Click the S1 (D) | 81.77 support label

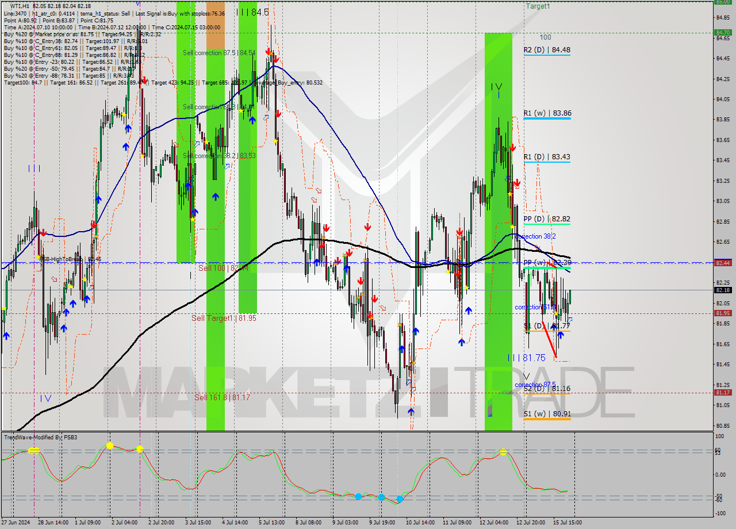[x=547, y=326]
